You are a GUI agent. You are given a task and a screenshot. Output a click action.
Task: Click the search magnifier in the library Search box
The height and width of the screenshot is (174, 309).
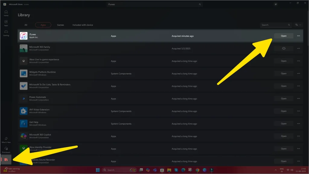click(289, 25)
